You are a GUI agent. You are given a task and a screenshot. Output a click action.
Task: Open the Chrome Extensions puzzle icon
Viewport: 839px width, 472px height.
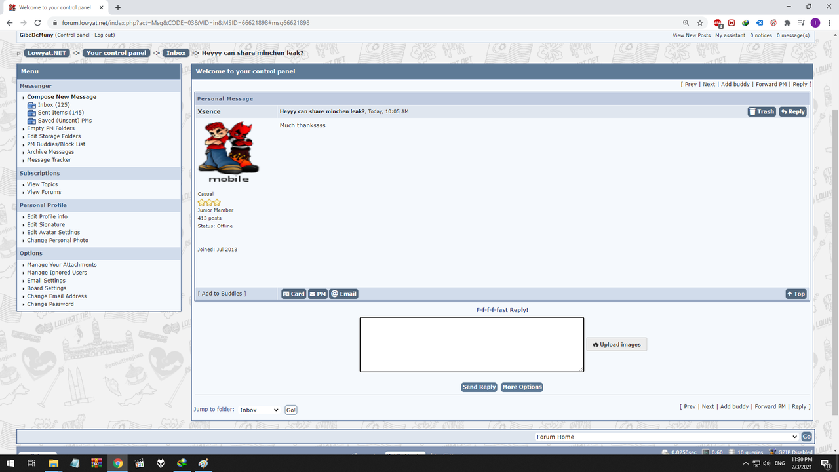[x=787, y=22]
